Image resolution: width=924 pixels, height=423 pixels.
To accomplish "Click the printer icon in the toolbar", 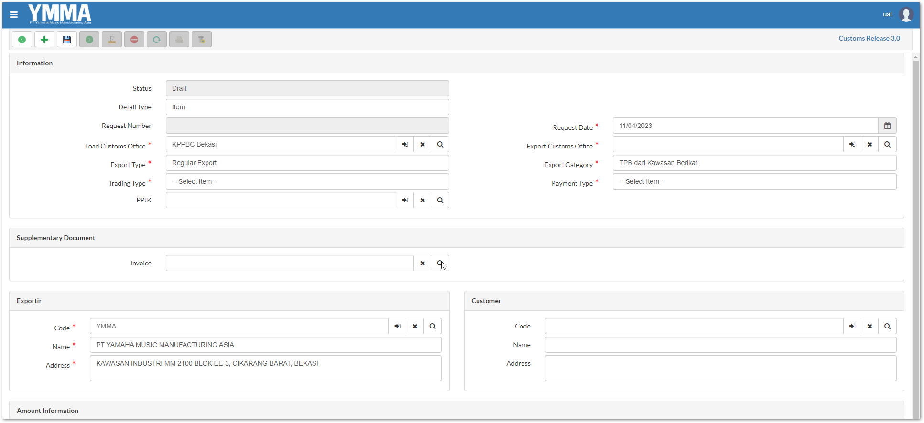I will pyautogui.click(x=179, y=40).
